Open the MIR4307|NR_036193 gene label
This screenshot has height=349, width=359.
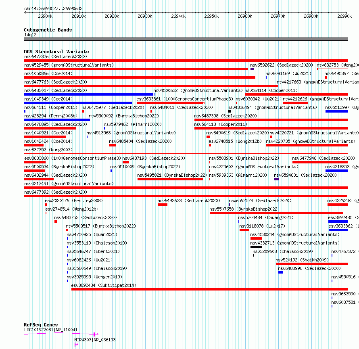coord(95,340)
